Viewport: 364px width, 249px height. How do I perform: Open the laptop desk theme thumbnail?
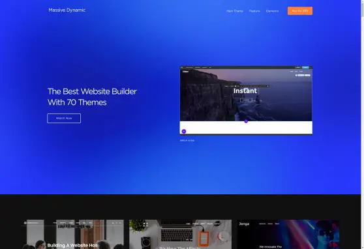[x=181, y=234]
